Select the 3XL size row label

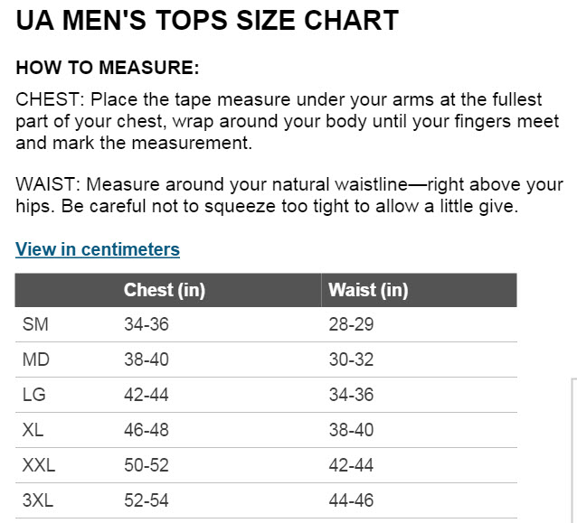coord(38,500)
